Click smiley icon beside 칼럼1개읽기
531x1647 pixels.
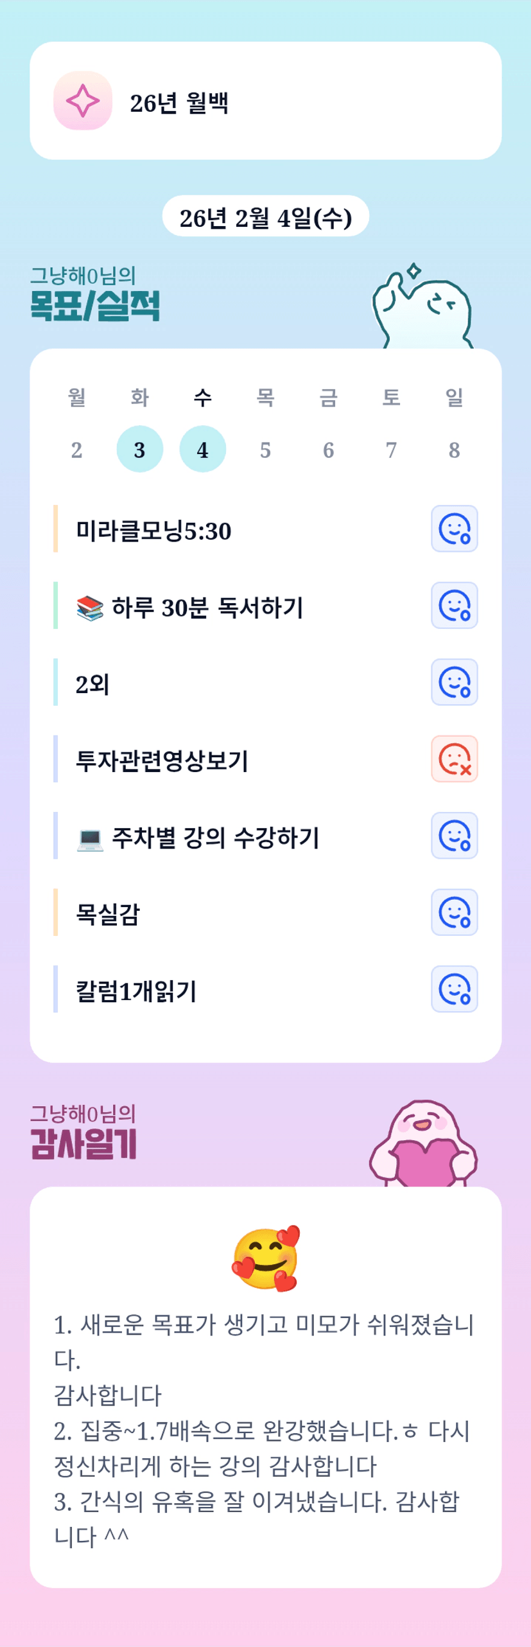(454, 989)
